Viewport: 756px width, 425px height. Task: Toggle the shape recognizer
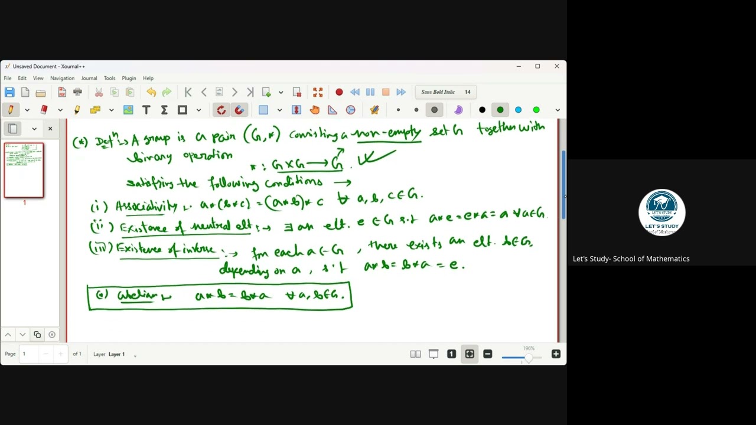click(x=221, y=110)
